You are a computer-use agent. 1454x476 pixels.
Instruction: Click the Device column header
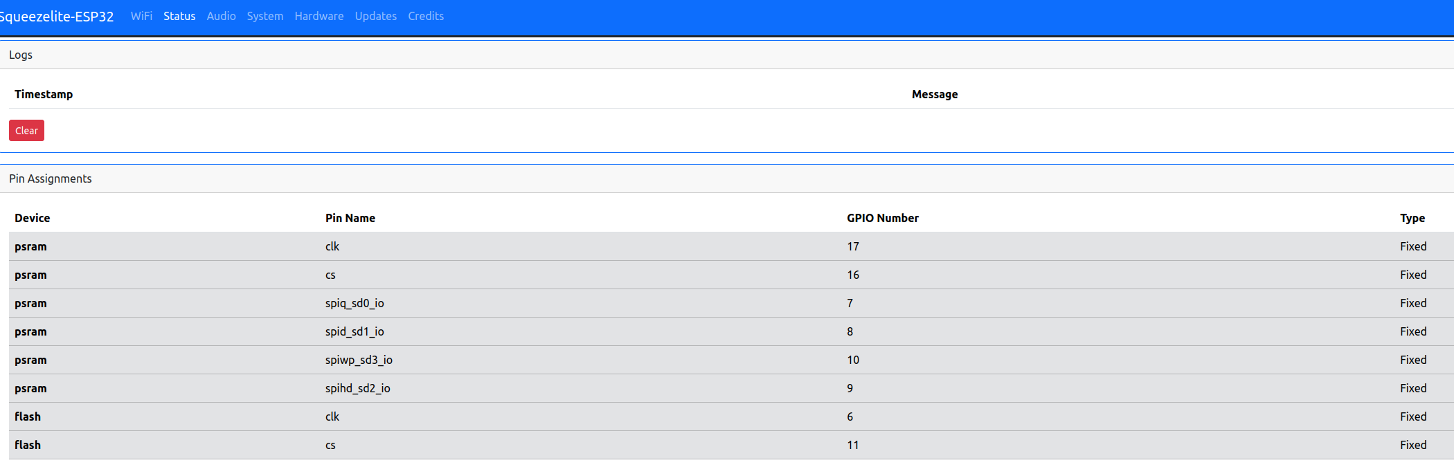(33, 218)
